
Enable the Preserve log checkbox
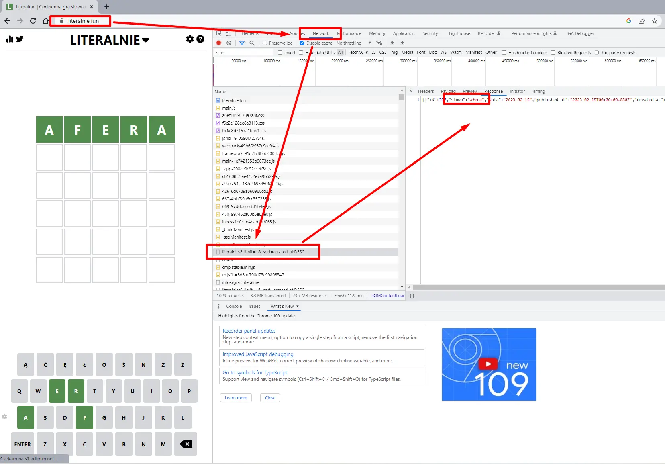[265, 43]
